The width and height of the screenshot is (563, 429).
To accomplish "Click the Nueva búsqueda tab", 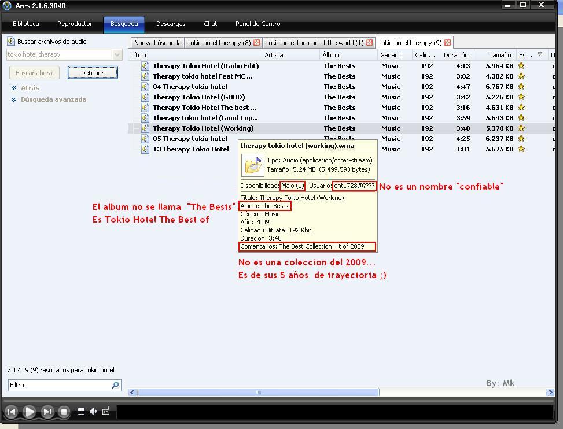I will pyautogui.click(x=157, y=43).
